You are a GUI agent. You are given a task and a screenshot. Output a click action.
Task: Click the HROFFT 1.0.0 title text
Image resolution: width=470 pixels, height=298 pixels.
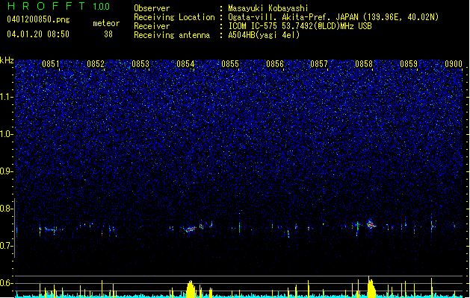coord(59,6)
